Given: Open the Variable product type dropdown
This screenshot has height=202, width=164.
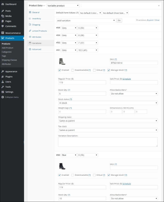Looking at the screenshot, I should pyautogui.click(x=63, y=6).
